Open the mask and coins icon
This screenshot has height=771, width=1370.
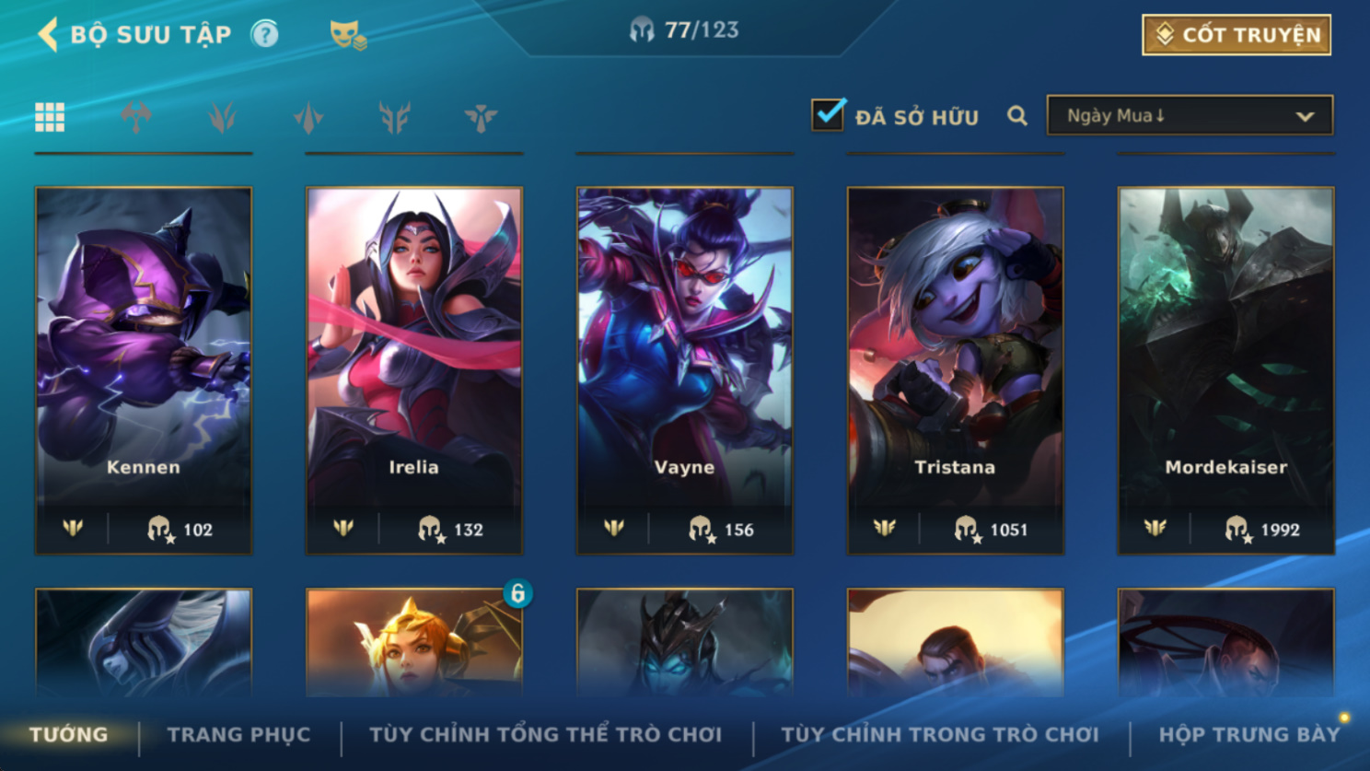coord(348,35)
